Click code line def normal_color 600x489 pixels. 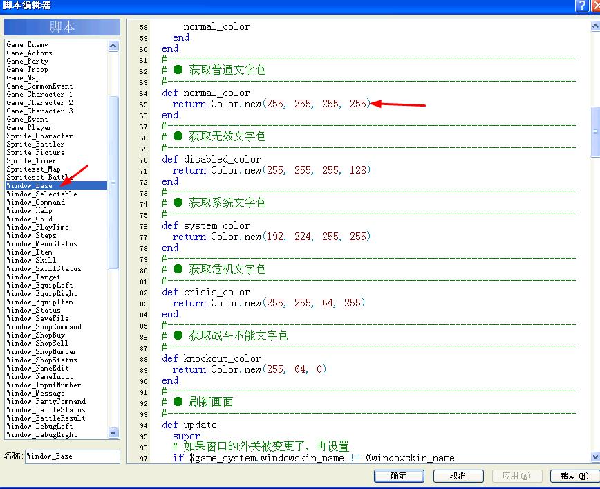[x=206, y=93]
